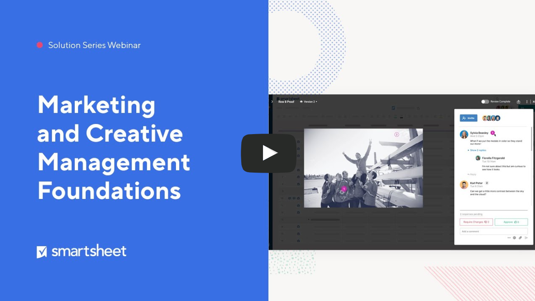
Task: Click the 'Solution Series Webinar' label
Action: click(x=94, y=45)
